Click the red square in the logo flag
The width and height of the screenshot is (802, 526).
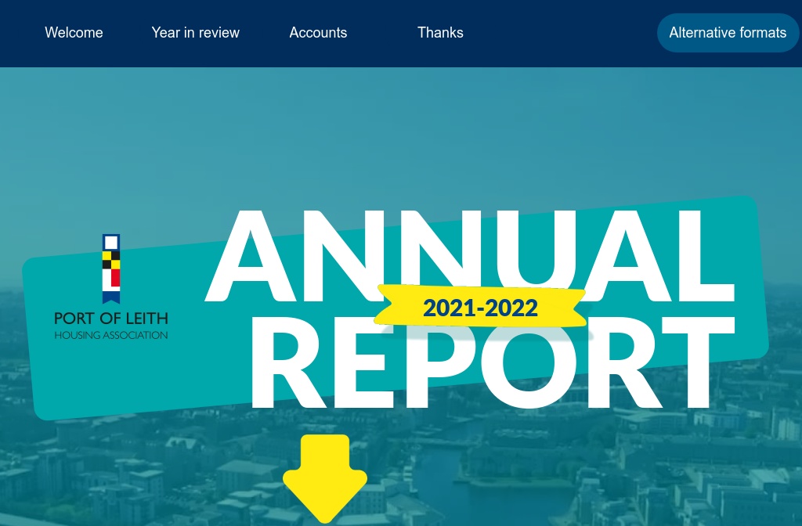115,278
